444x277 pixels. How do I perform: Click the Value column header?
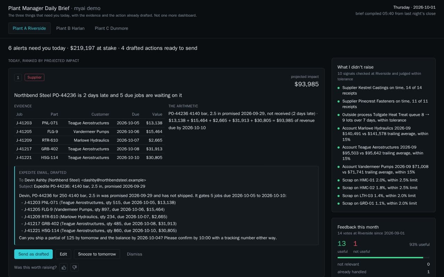pyautogui.click(x=157, y=114)
